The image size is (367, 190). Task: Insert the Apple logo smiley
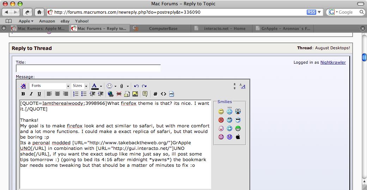tap(238, 137)
